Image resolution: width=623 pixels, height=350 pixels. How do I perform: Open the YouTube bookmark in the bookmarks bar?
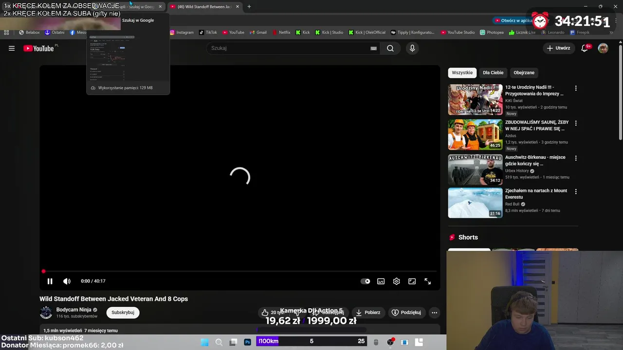pyautogui.click(x=234, y=33)
